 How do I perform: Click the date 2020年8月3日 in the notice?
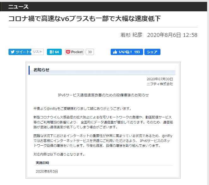47,171
